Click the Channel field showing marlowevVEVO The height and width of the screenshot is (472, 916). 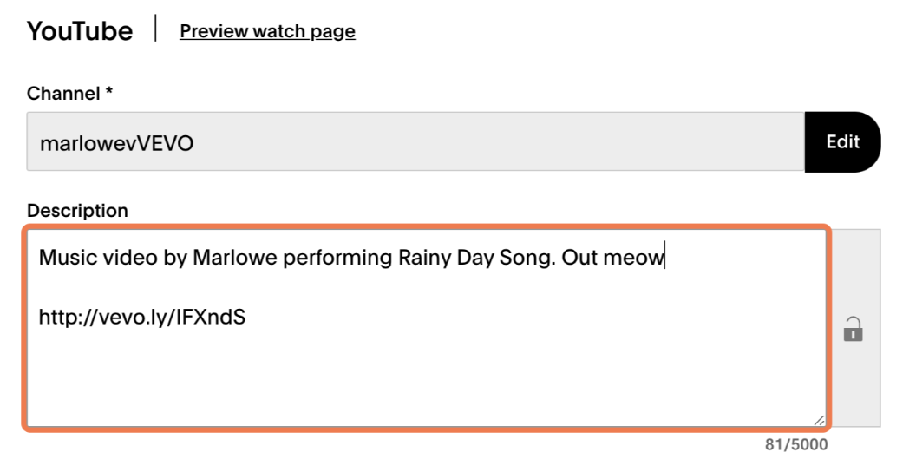click(x=415, y=142)
